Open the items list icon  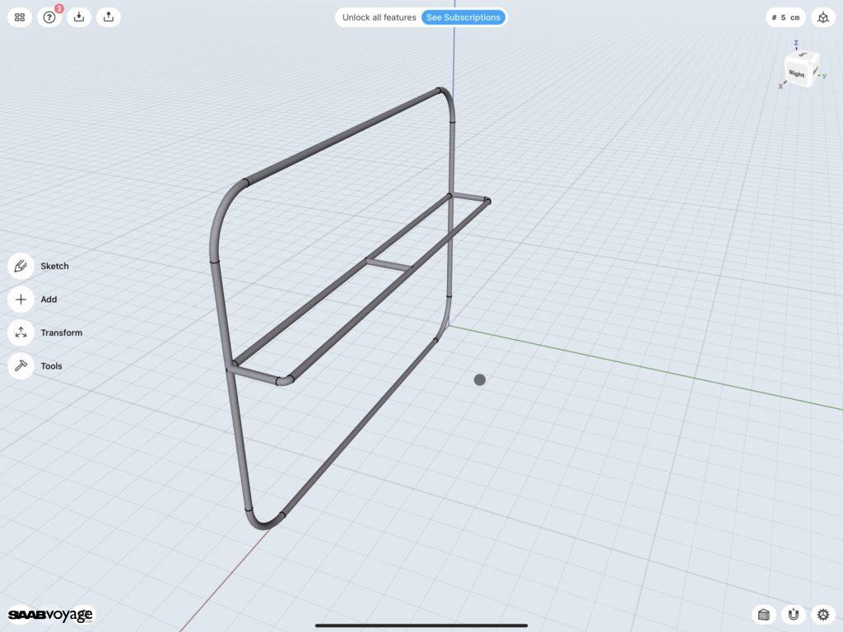[x=764, y=614]
